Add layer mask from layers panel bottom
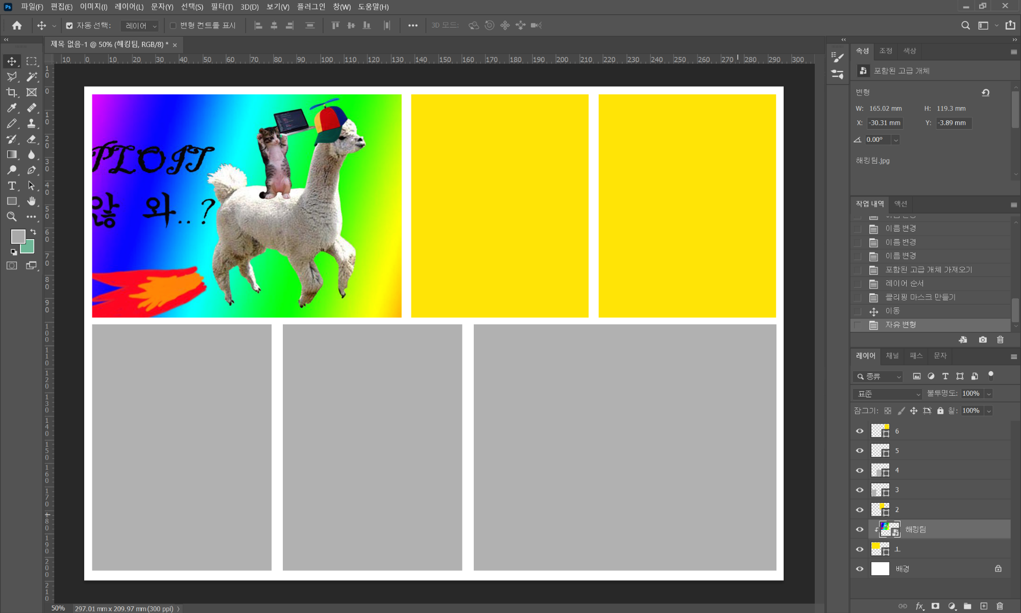 click(935, 606)
